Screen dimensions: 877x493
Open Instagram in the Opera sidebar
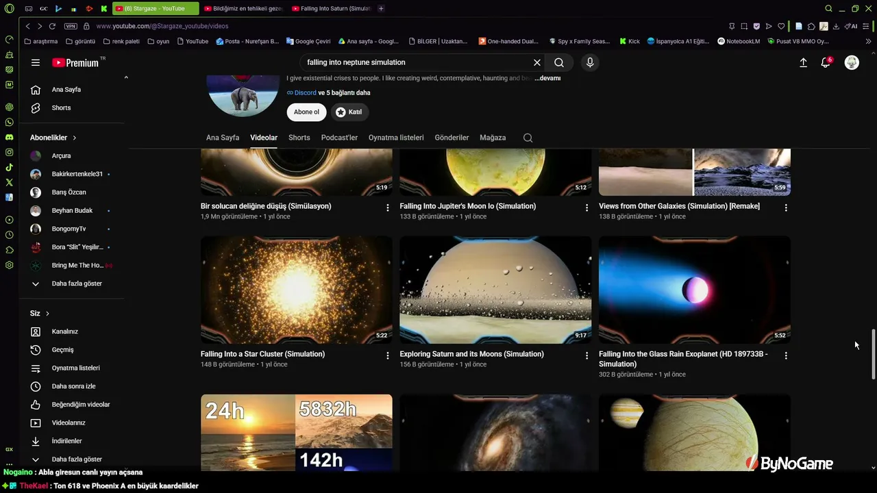pyautogui.click(x=10, y=152)
